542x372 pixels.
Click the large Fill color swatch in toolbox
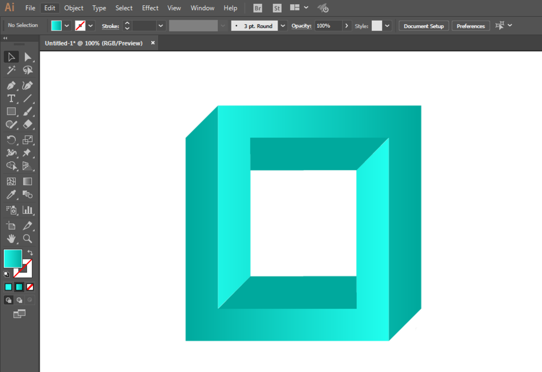pyautogui.click(x=12, y=258)
